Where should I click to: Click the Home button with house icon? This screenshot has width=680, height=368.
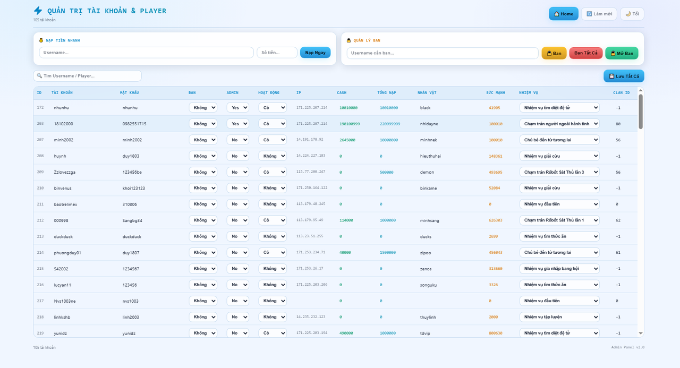(x=564, y=14)
